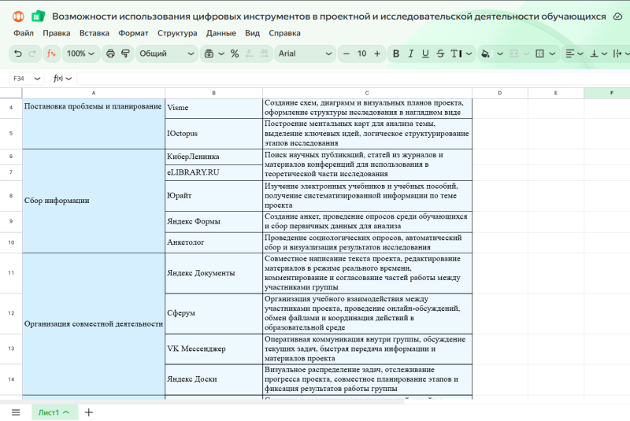Toggle bold formatting
This screenshot has height=421, width=630.
396,54
